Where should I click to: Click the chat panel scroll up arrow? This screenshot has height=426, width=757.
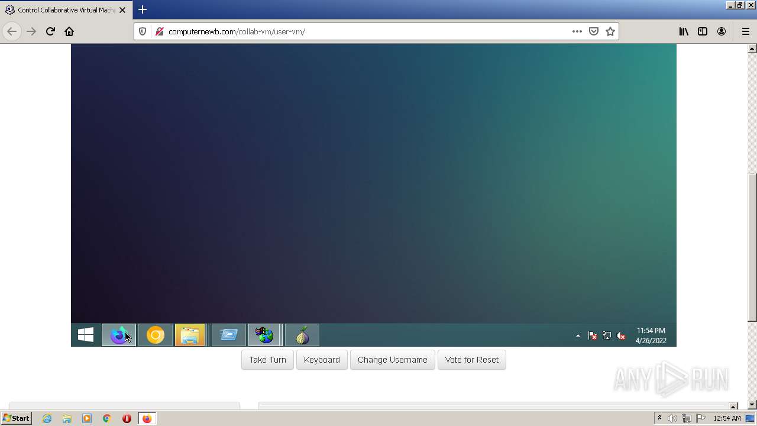click(x=733, y=406)
